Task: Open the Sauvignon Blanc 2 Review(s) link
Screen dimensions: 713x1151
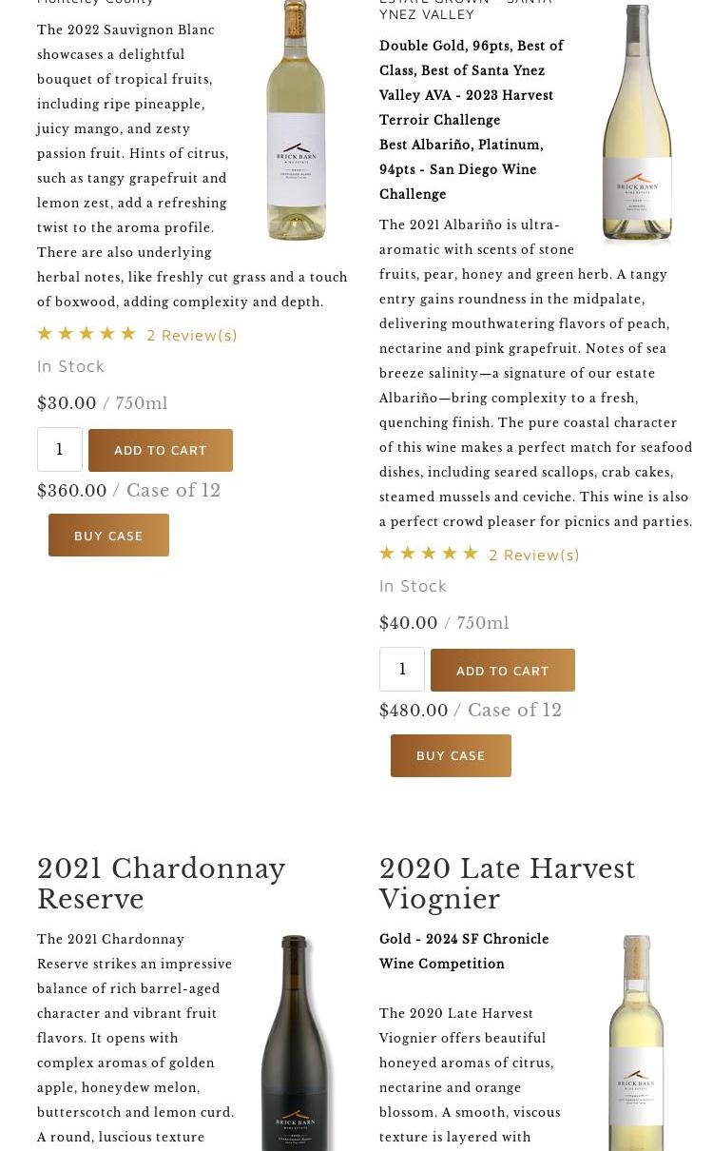Action: point(192,335)
